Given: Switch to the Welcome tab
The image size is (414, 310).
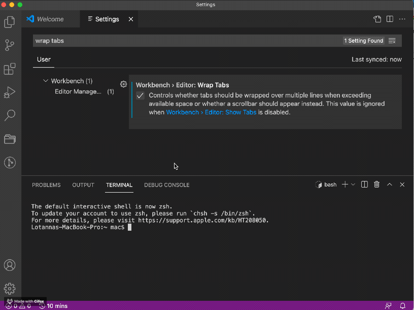Looking at the screenshot, I should [x=50, y=19].
